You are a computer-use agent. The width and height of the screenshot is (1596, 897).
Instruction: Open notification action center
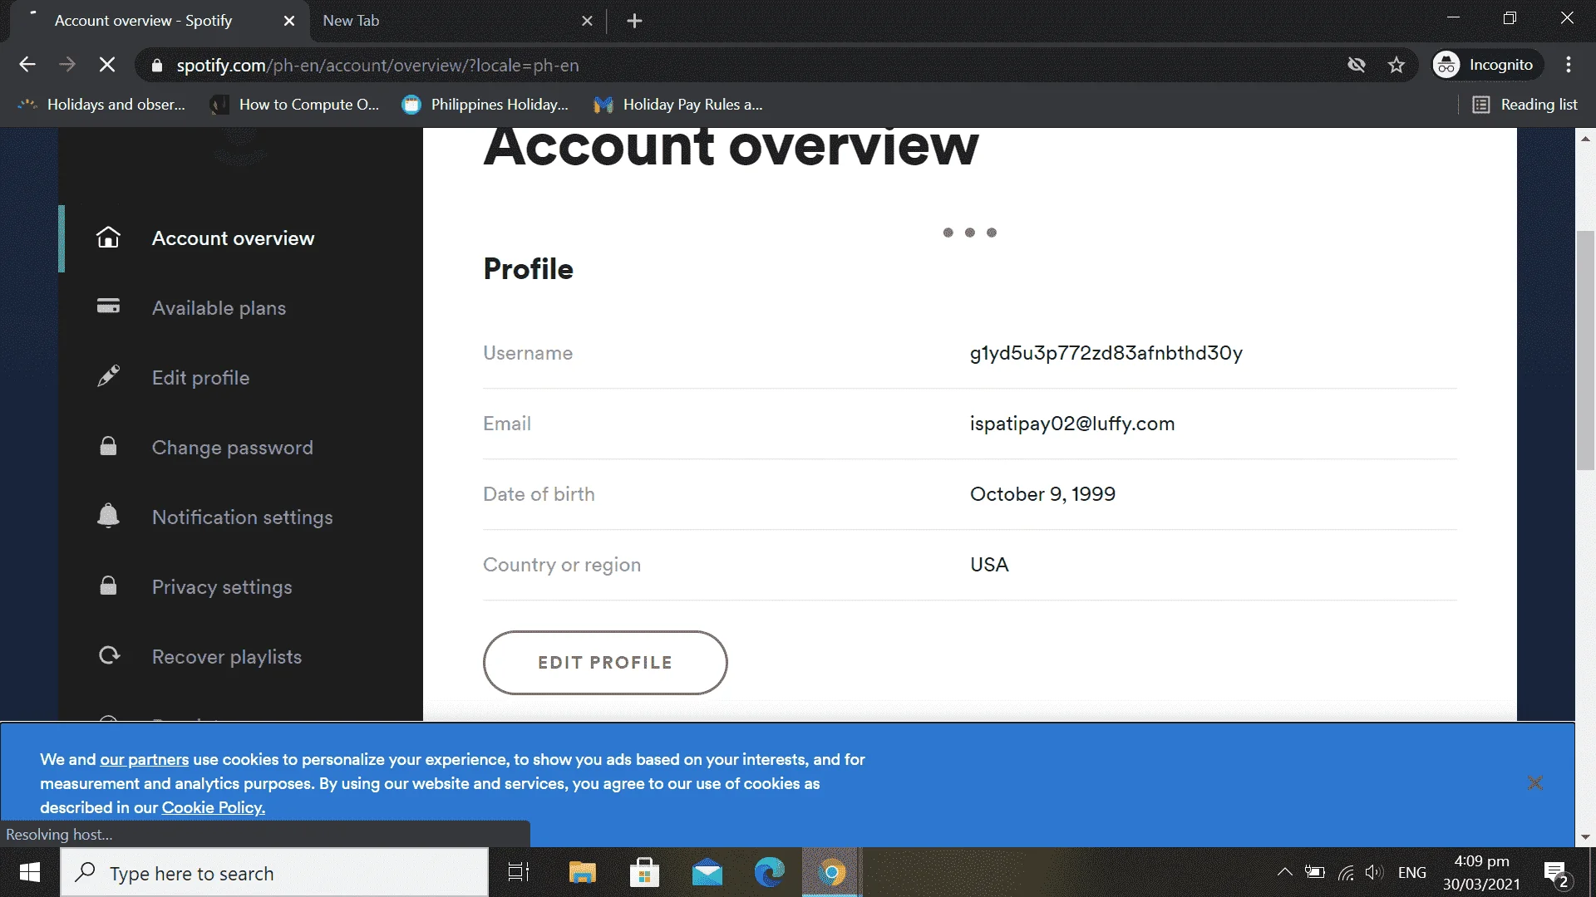[x=1557, y=874]
